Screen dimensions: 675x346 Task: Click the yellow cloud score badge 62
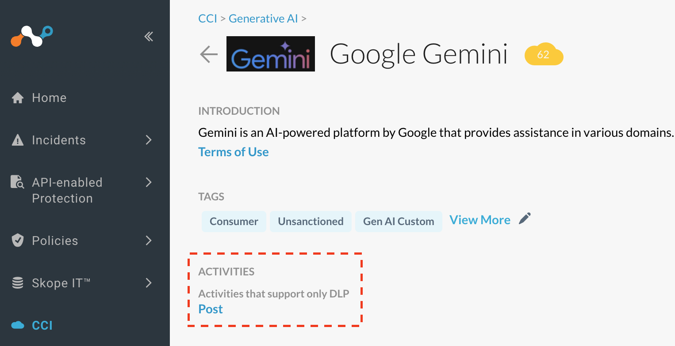[544, 55]
